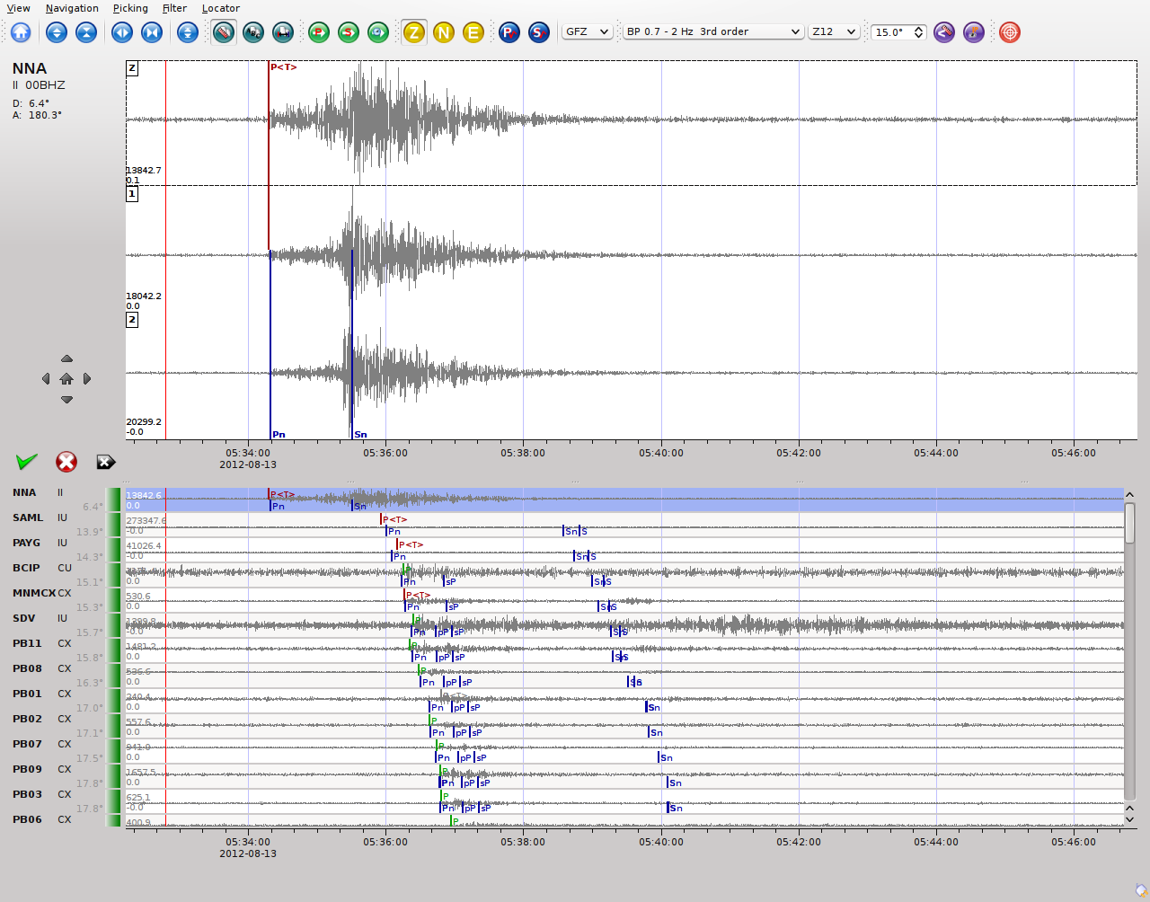1150x902 pixels.
Task: Click the red circle X icon
Action: (x=66, y=462)
